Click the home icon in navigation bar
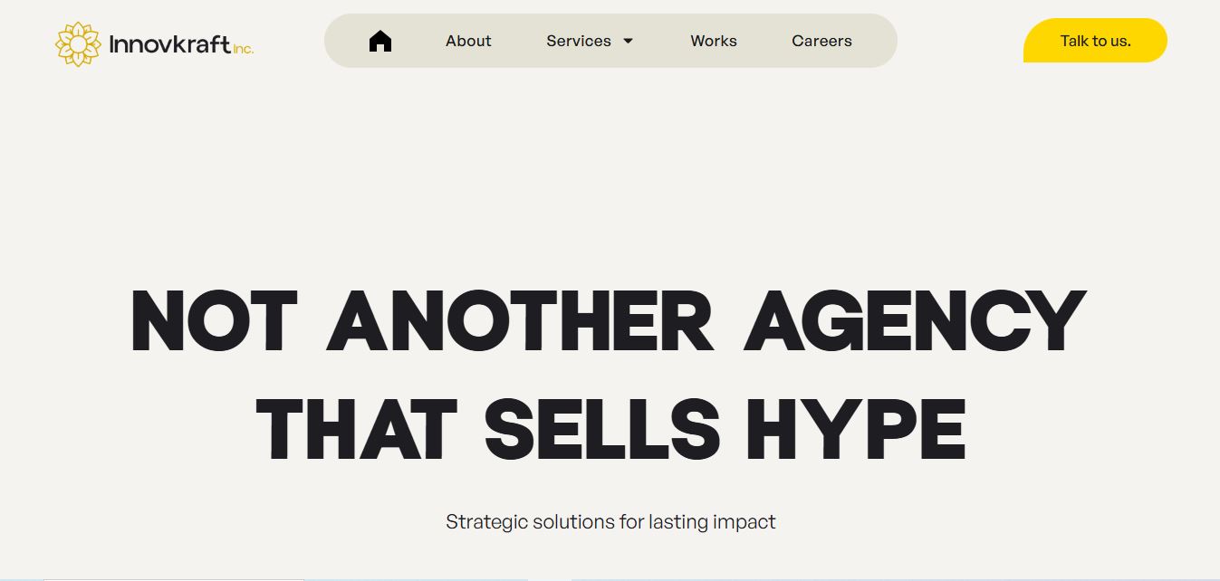 pos(380,41)
